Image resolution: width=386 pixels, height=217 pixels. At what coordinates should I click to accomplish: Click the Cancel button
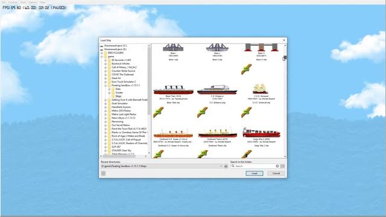276,174
